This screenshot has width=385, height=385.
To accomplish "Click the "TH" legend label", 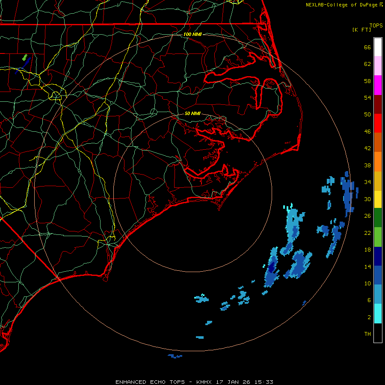I will tap(367, 334).
